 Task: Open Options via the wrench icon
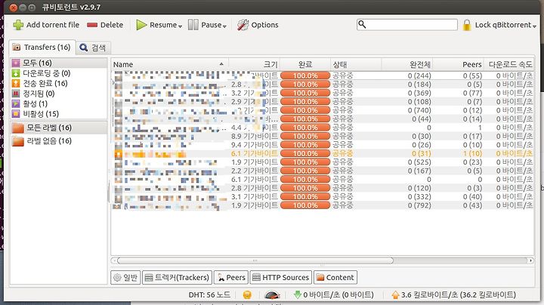tap(243, 25)
